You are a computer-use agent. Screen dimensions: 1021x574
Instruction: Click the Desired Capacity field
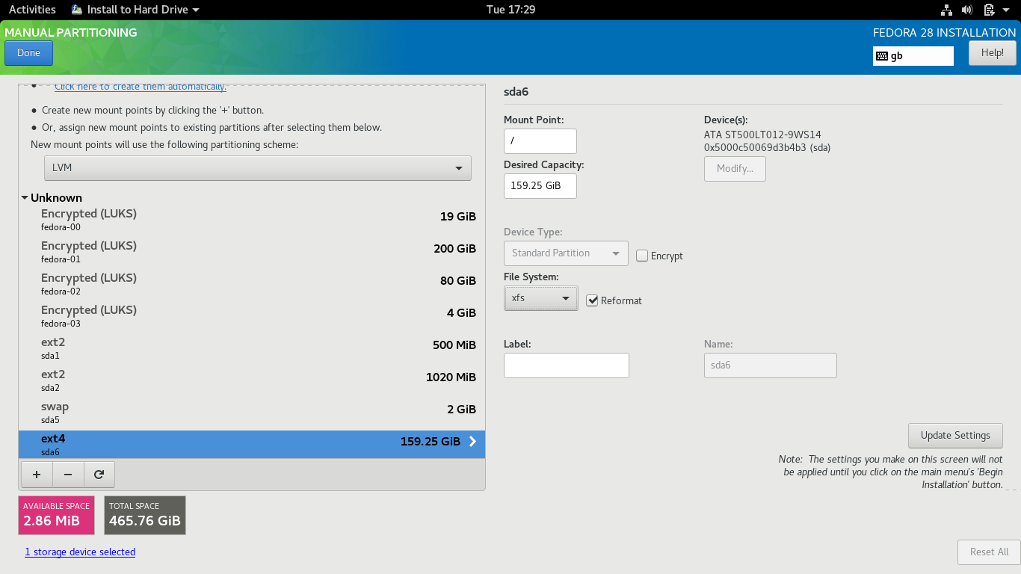tap(540, 186)
